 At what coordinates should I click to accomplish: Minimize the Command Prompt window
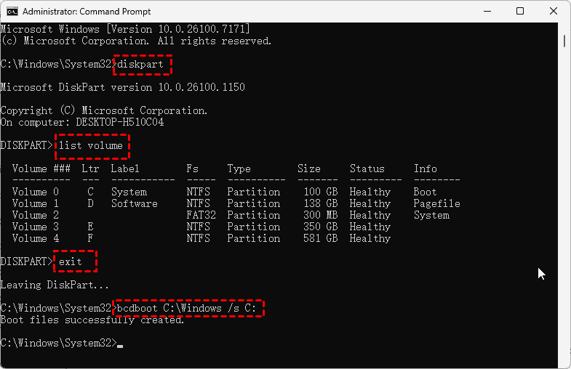pyautogui.click(x=487, y=12)
